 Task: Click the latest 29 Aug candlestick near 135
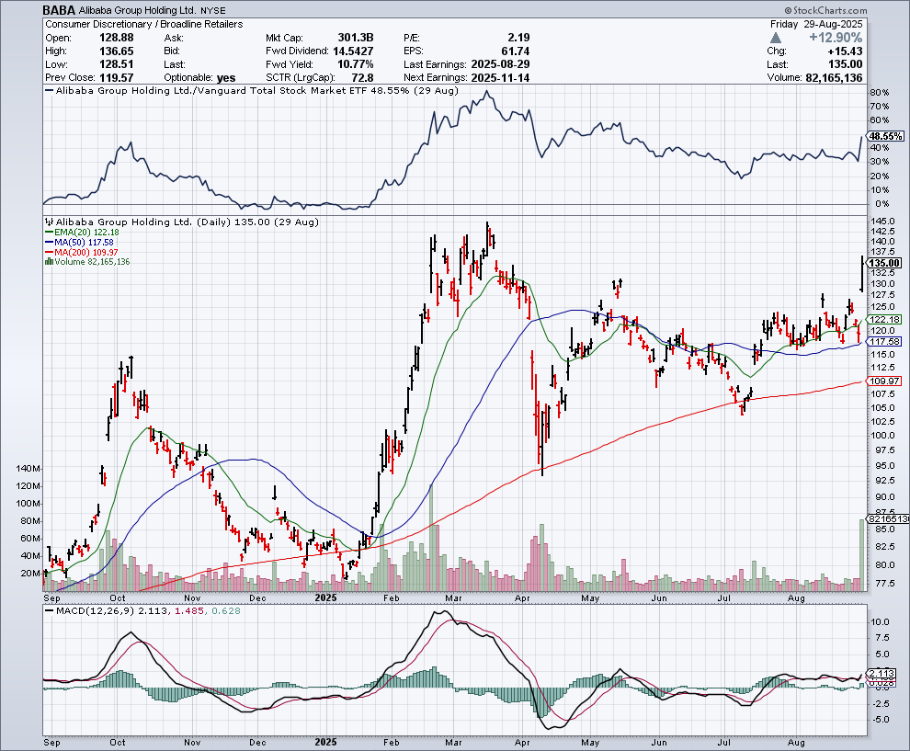click(862, 273)
